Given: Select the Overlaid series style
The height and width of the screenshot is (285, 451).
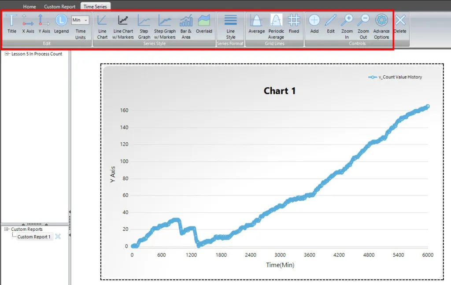Looking at the screenshot, I should (204, 24).
